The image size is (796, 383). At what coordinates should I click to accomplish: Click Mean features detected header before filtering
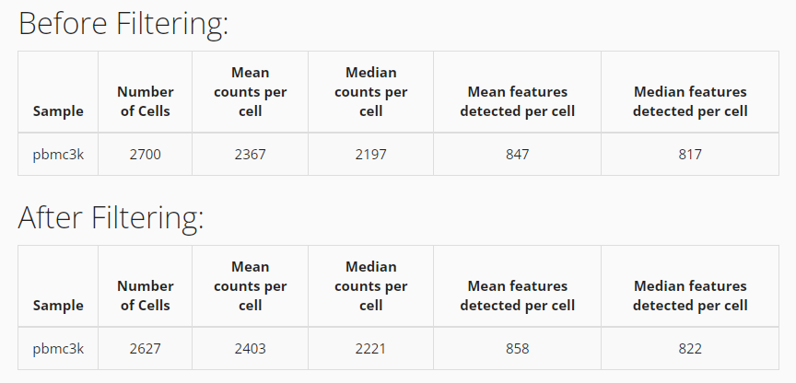click(x=517, y=101)
